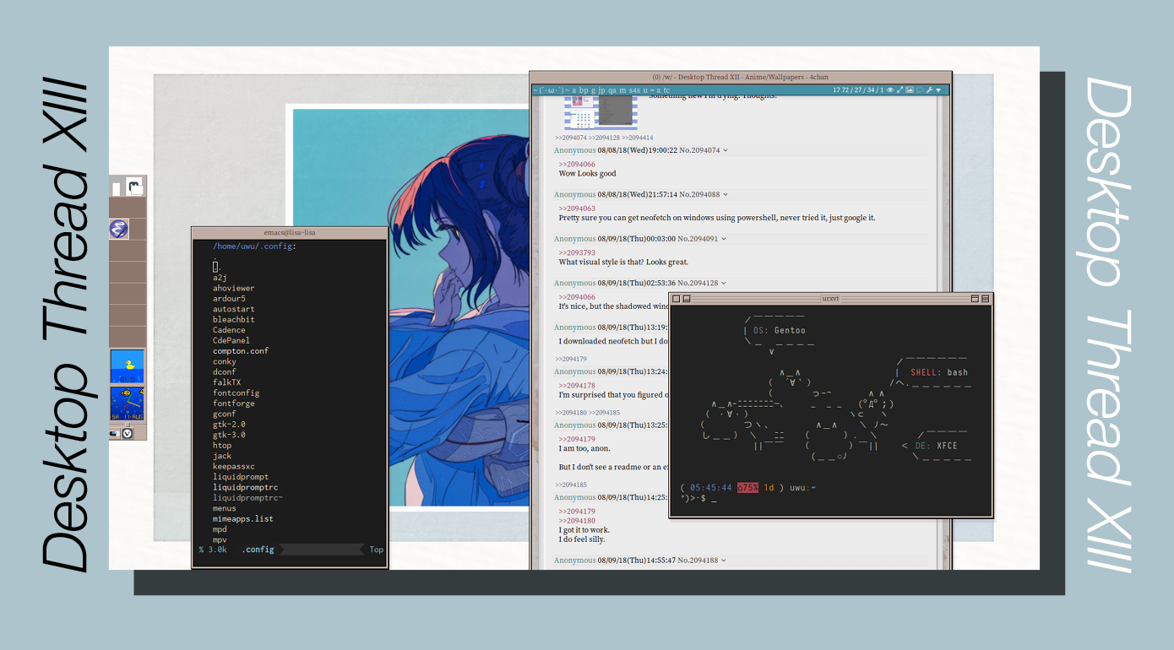Go to board 'bp' in 4chan header
The width and height of the screenshot is (1174, 650).
coord(585,89)
